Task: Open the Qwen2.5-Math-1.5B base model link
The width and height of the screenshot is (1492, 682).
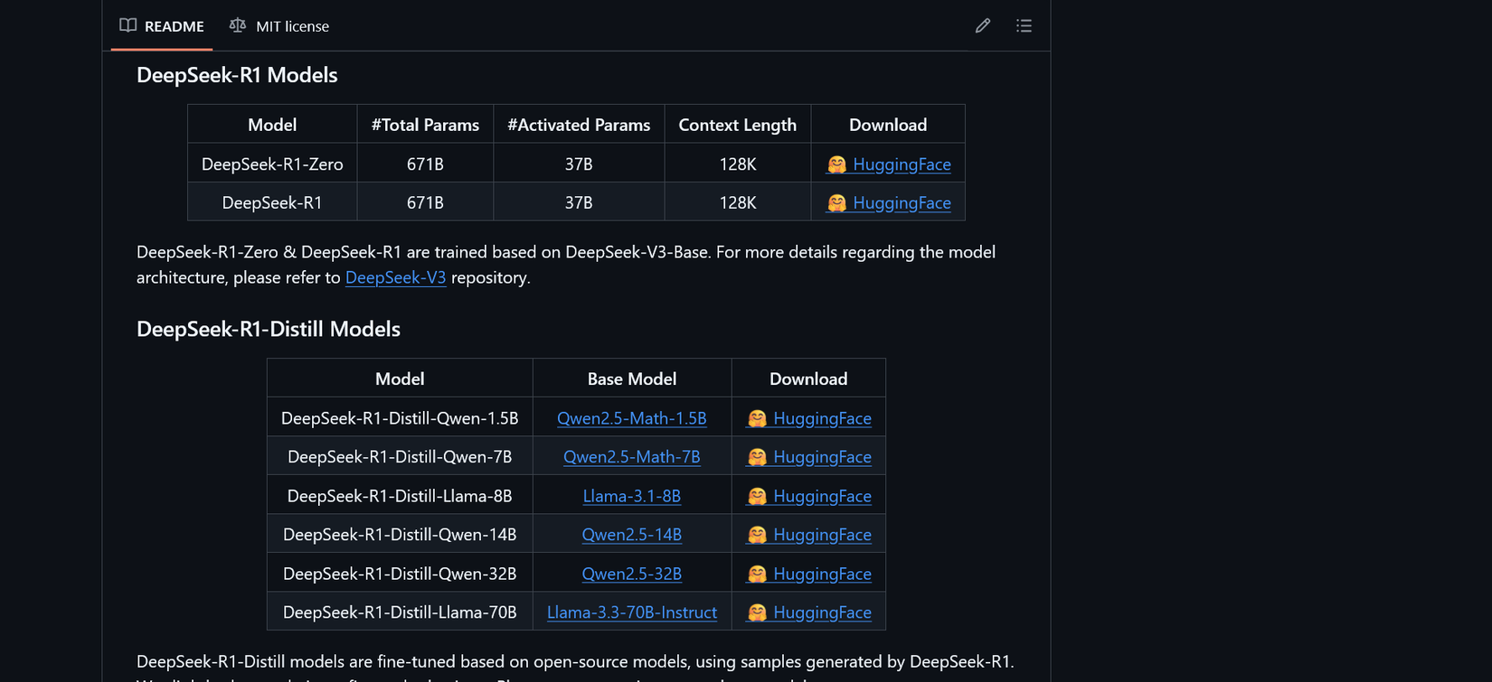Action: pos(632,418)
